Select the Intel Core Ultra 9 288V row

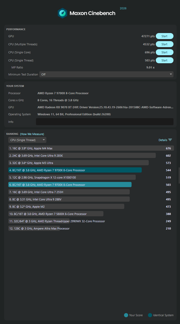point(91,199)
